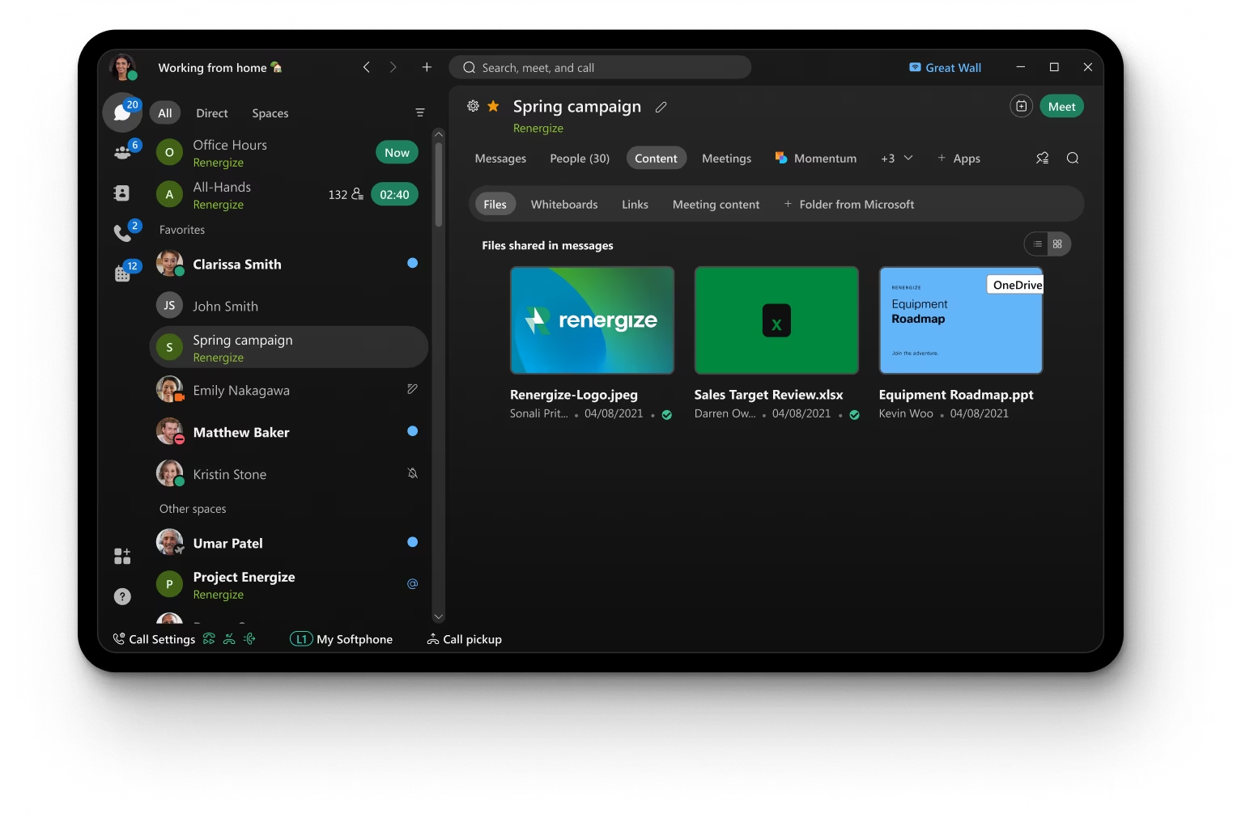1254x826 pixels.
Task: Open Spring campaign space settings gear
Action: click(x=473, y=106)
